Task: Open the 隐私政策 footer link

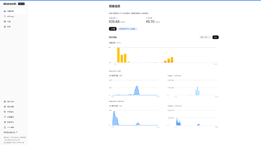Action: pyautogui.click(x=23, y=137)
